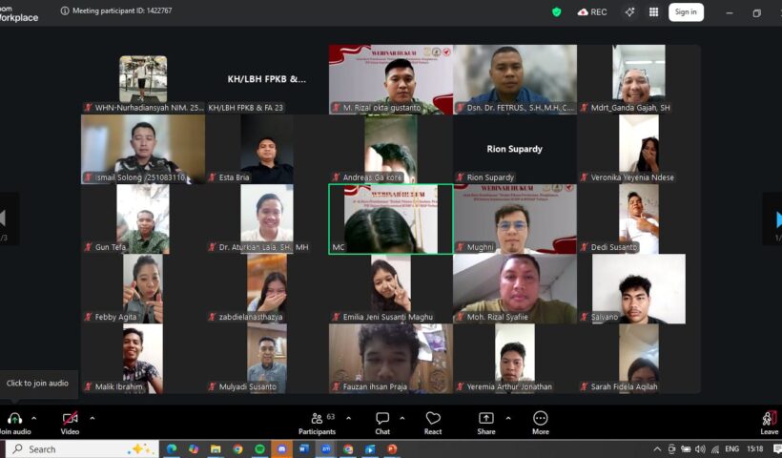The height and width of the screenshot is (458, 782).
Task: Open the Participants panel
Action: [317, 418]
